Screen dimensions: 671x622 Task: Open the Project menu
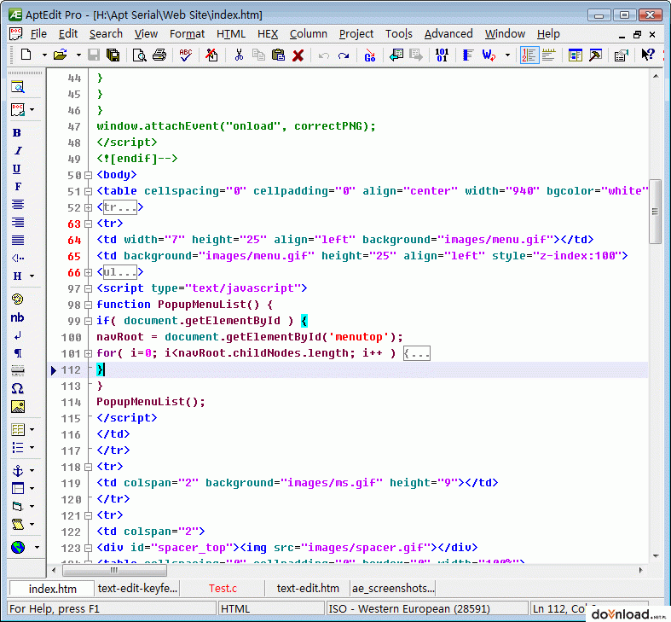[356, 34]
